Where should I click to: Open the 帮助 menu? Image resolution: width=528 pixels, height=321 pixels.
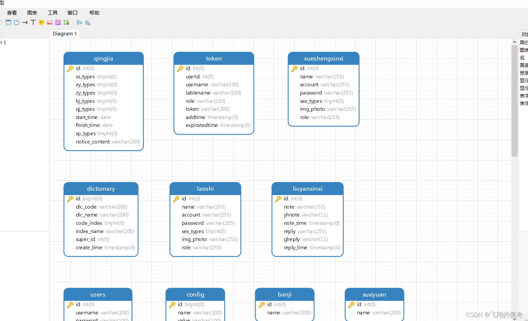(x=94, y=13)
